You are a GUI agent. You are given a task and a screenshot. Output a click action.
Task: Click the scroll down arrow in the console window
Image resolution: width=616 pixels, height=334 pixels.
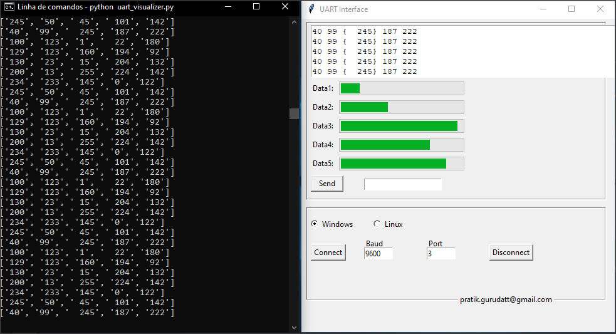[295, 327]
